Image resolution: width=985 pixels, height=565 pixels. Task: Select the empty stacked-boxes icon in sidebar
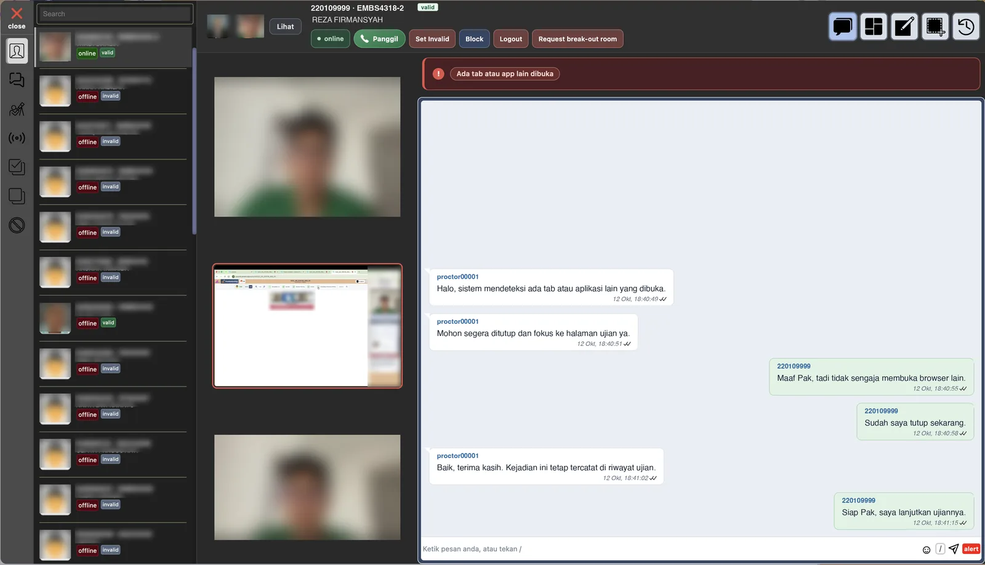pyautogui.click(x=17, y=196)
